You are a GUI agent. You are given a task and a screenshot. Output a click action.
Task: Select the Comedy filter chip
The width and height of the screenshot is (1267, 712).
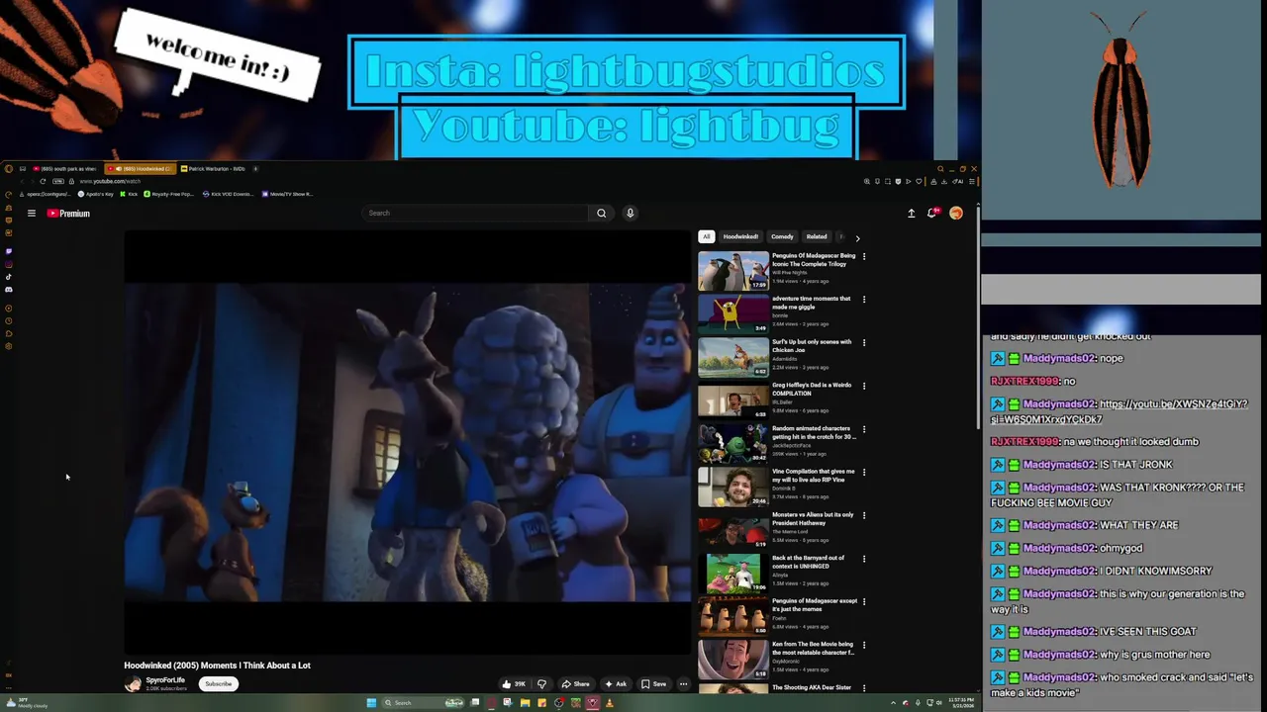point(782,236)
